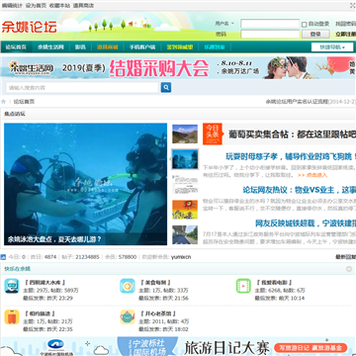This screenshot has width=356, height=356.
Task: Click last post time 昨天 21:56
Action: (x=175, y=299)
